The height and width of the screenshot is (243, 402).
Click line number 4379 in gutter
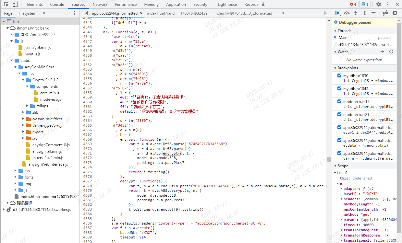[x=87, y=191]
